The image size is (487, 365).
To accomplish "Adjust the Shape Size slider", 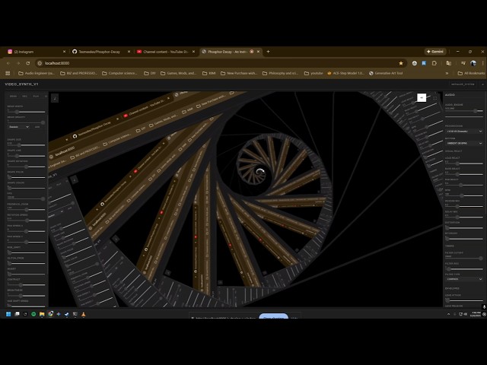I will [x=27, y=145].
